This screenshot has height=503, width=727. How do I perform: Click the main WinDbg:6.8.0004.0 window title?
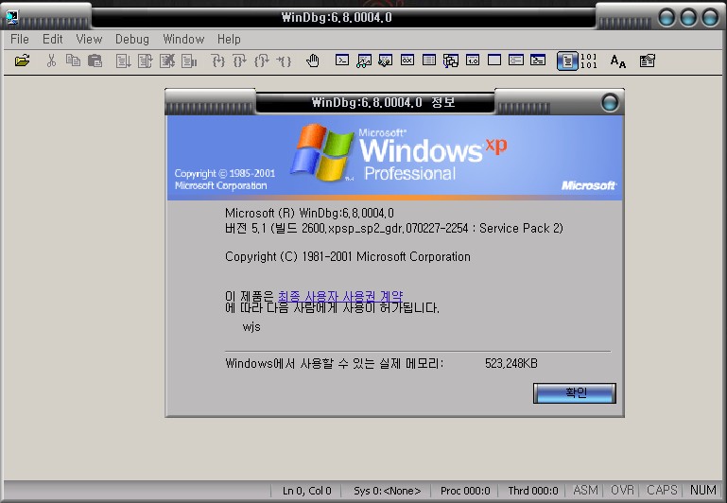tap(337, 18)
